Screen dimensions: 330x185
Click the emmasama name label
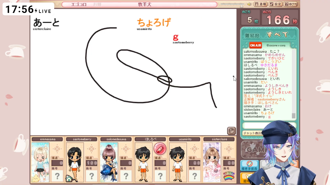[48, 139]
